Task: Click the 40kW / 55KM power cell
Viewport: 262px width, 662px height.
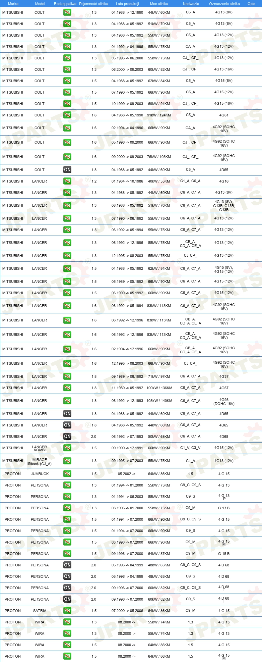Action: coord(159,181)
